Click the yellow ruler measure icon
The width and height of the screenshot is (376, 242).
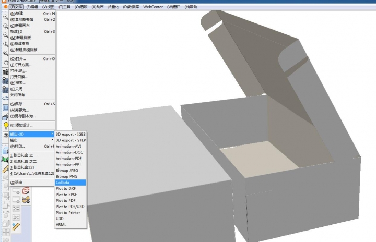coord(15,226)
